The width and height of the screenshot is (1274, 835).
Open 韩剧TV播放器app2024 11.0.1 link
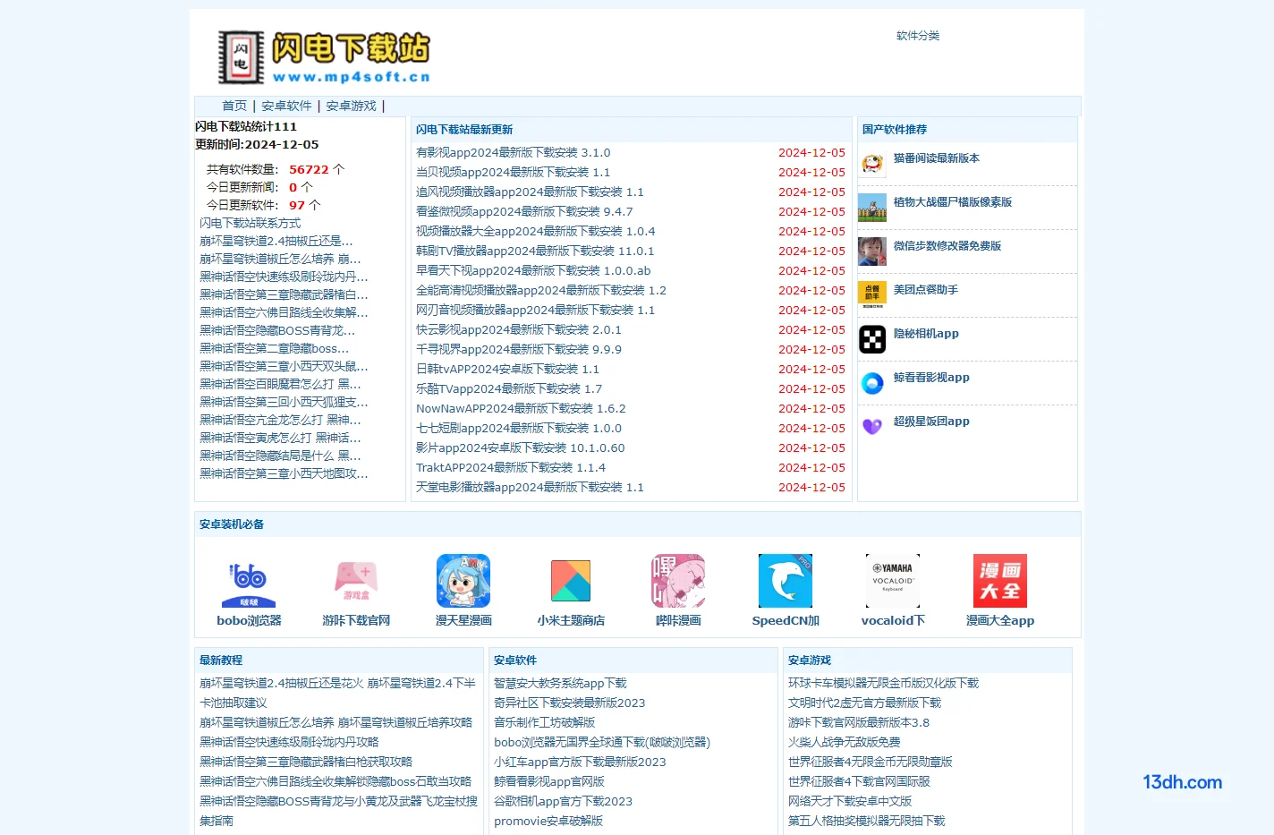coord(535,251)
